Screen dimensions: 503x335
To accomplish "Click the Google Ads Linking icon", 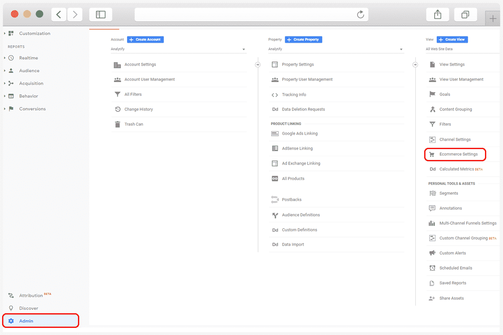I will pyautogui.click(x=275, y=134).
